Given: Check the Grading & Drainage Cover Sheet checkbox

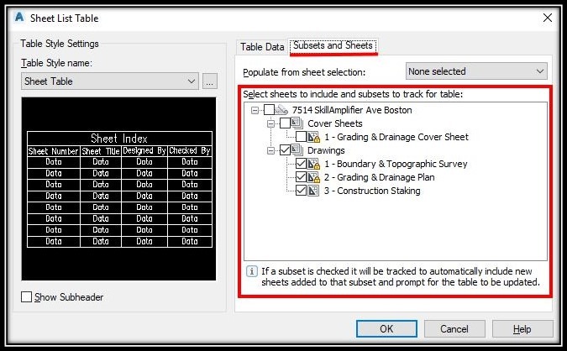Looking at the screenshot, I should point(301,137).
